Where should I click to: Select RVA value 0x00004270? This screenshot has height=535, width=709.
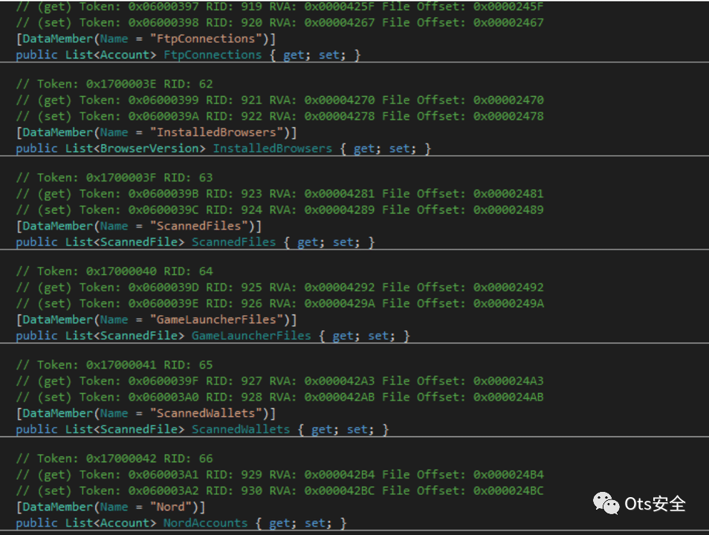(x=339, y=100)
